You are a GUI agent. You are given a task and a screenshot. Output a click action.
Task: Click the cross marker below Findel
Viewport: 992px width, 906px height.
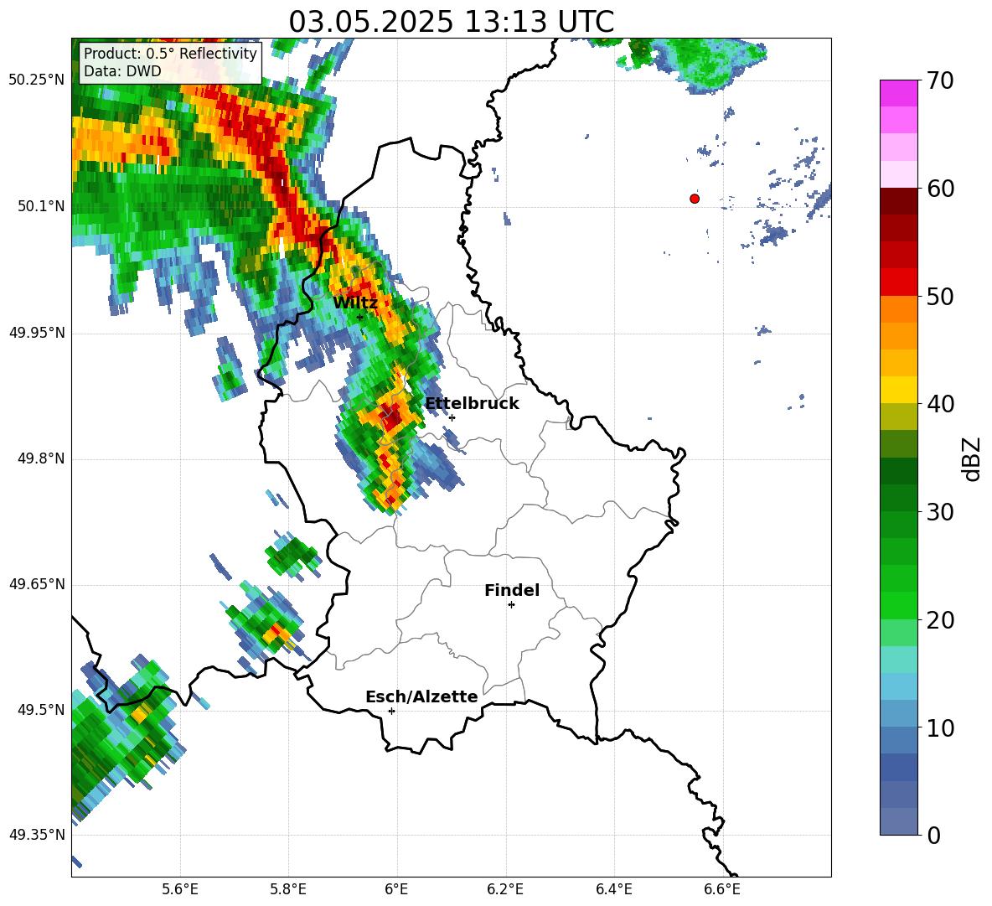[x=511, y=605]
